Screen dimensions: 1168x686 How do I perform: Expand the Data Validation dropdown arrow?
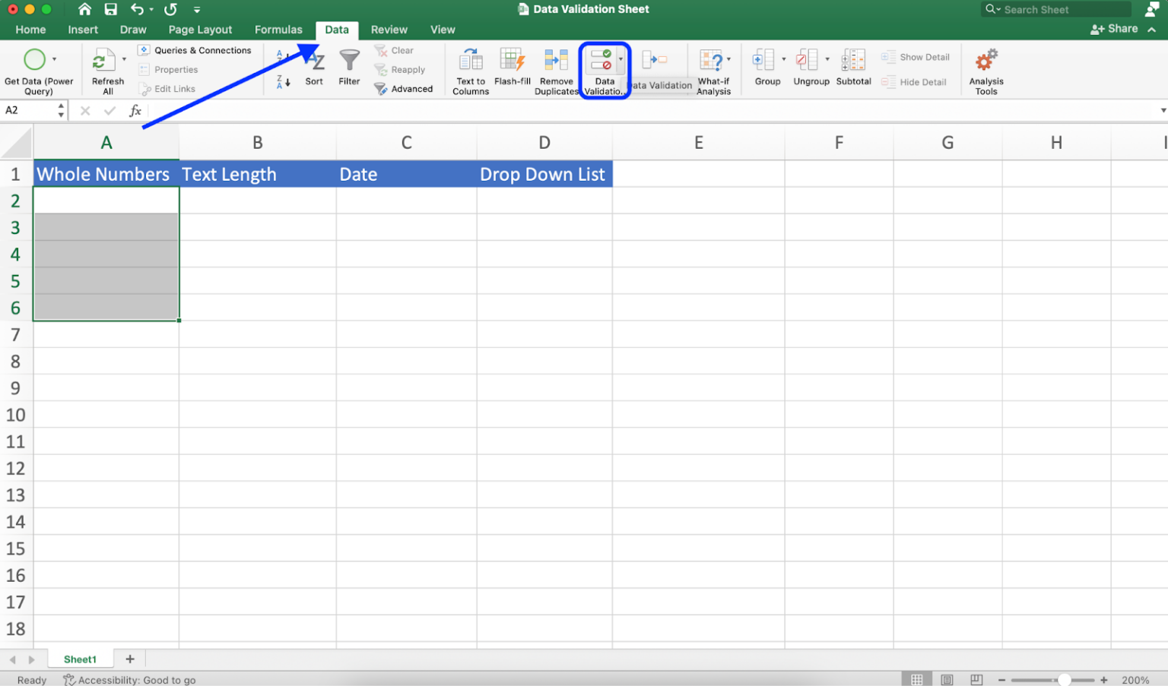click(620, 58)
